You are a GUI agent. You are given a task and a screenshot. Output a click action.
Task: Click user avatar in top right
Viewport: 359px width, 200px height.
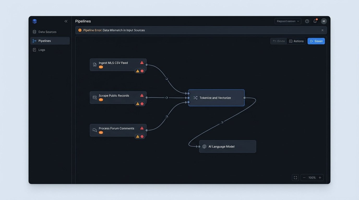pyautogui.click(x=324, y=21)
